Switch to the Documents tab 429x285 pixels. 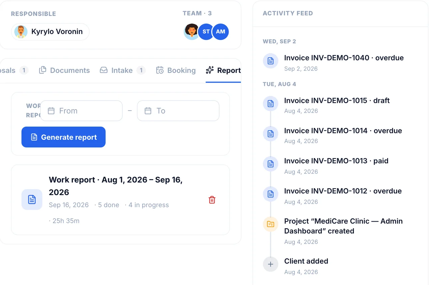coord(64,70)
